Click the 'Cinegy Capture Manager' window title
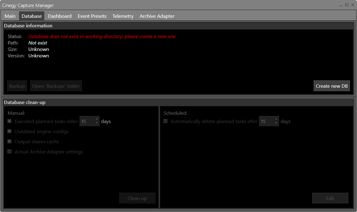The image size is (357, 212). point(28,6)
